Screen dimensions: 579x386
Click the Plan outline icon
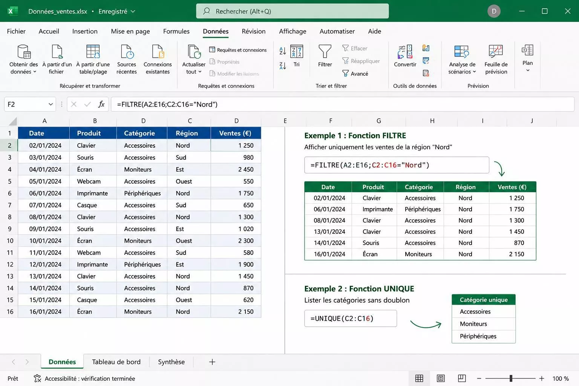[527, 50]
